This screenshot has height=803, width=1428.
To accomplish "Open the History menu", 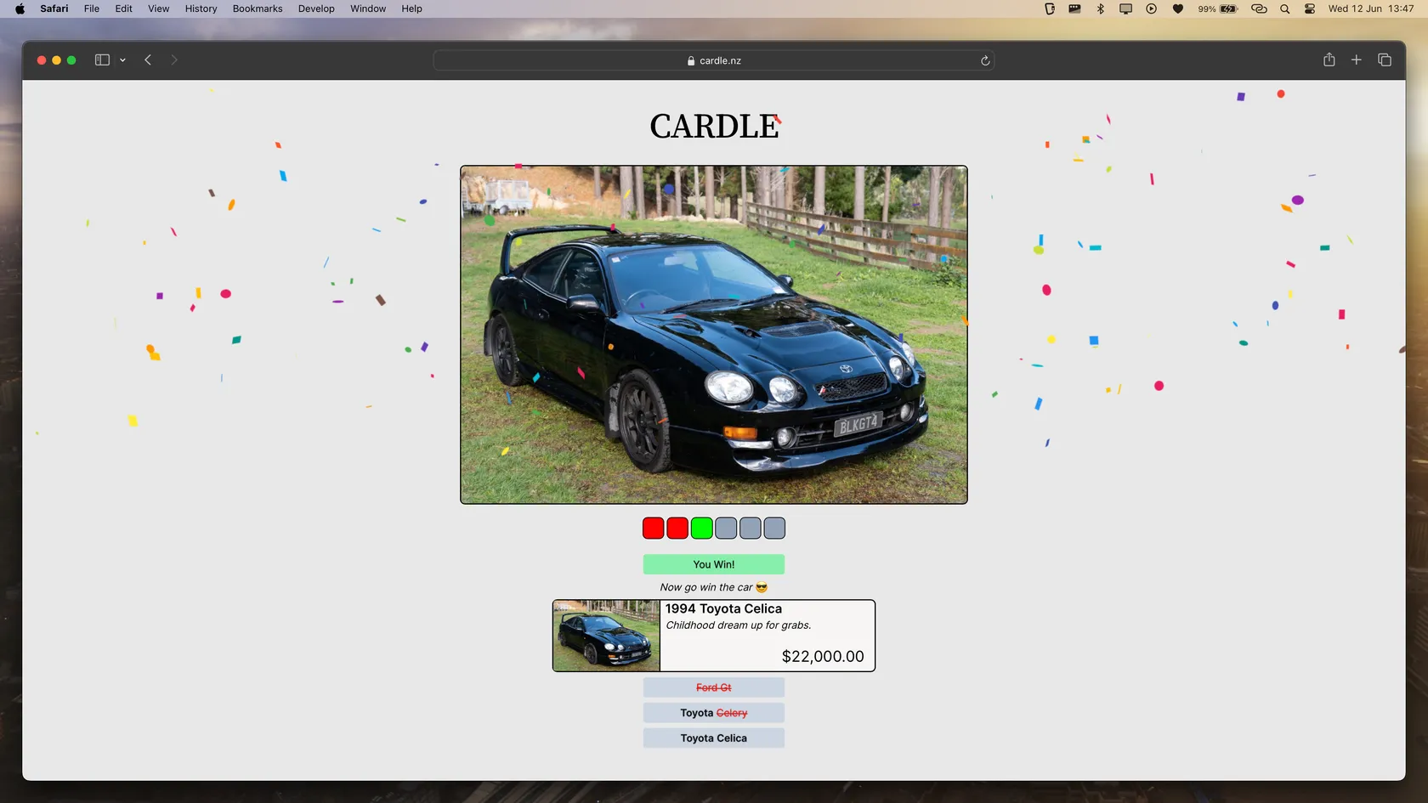I will click(x=201, y=8).
